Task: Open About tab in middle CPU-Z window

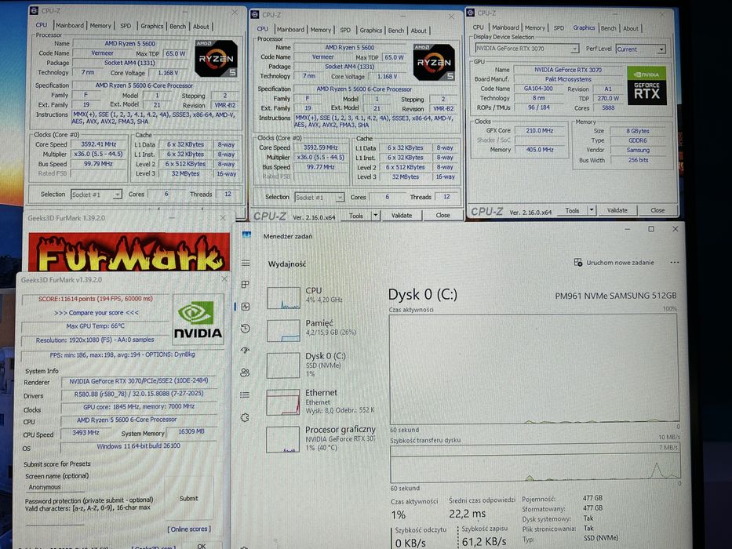Action: click(418, 31)
